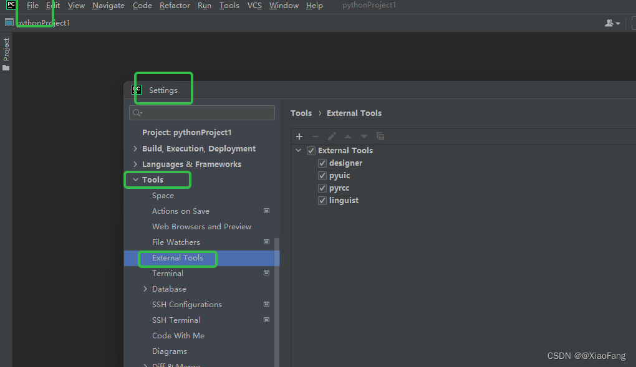The width and height of the screenshot is (636, 367).
Task: Click the user account icon at top right
Action: point(609,23)
